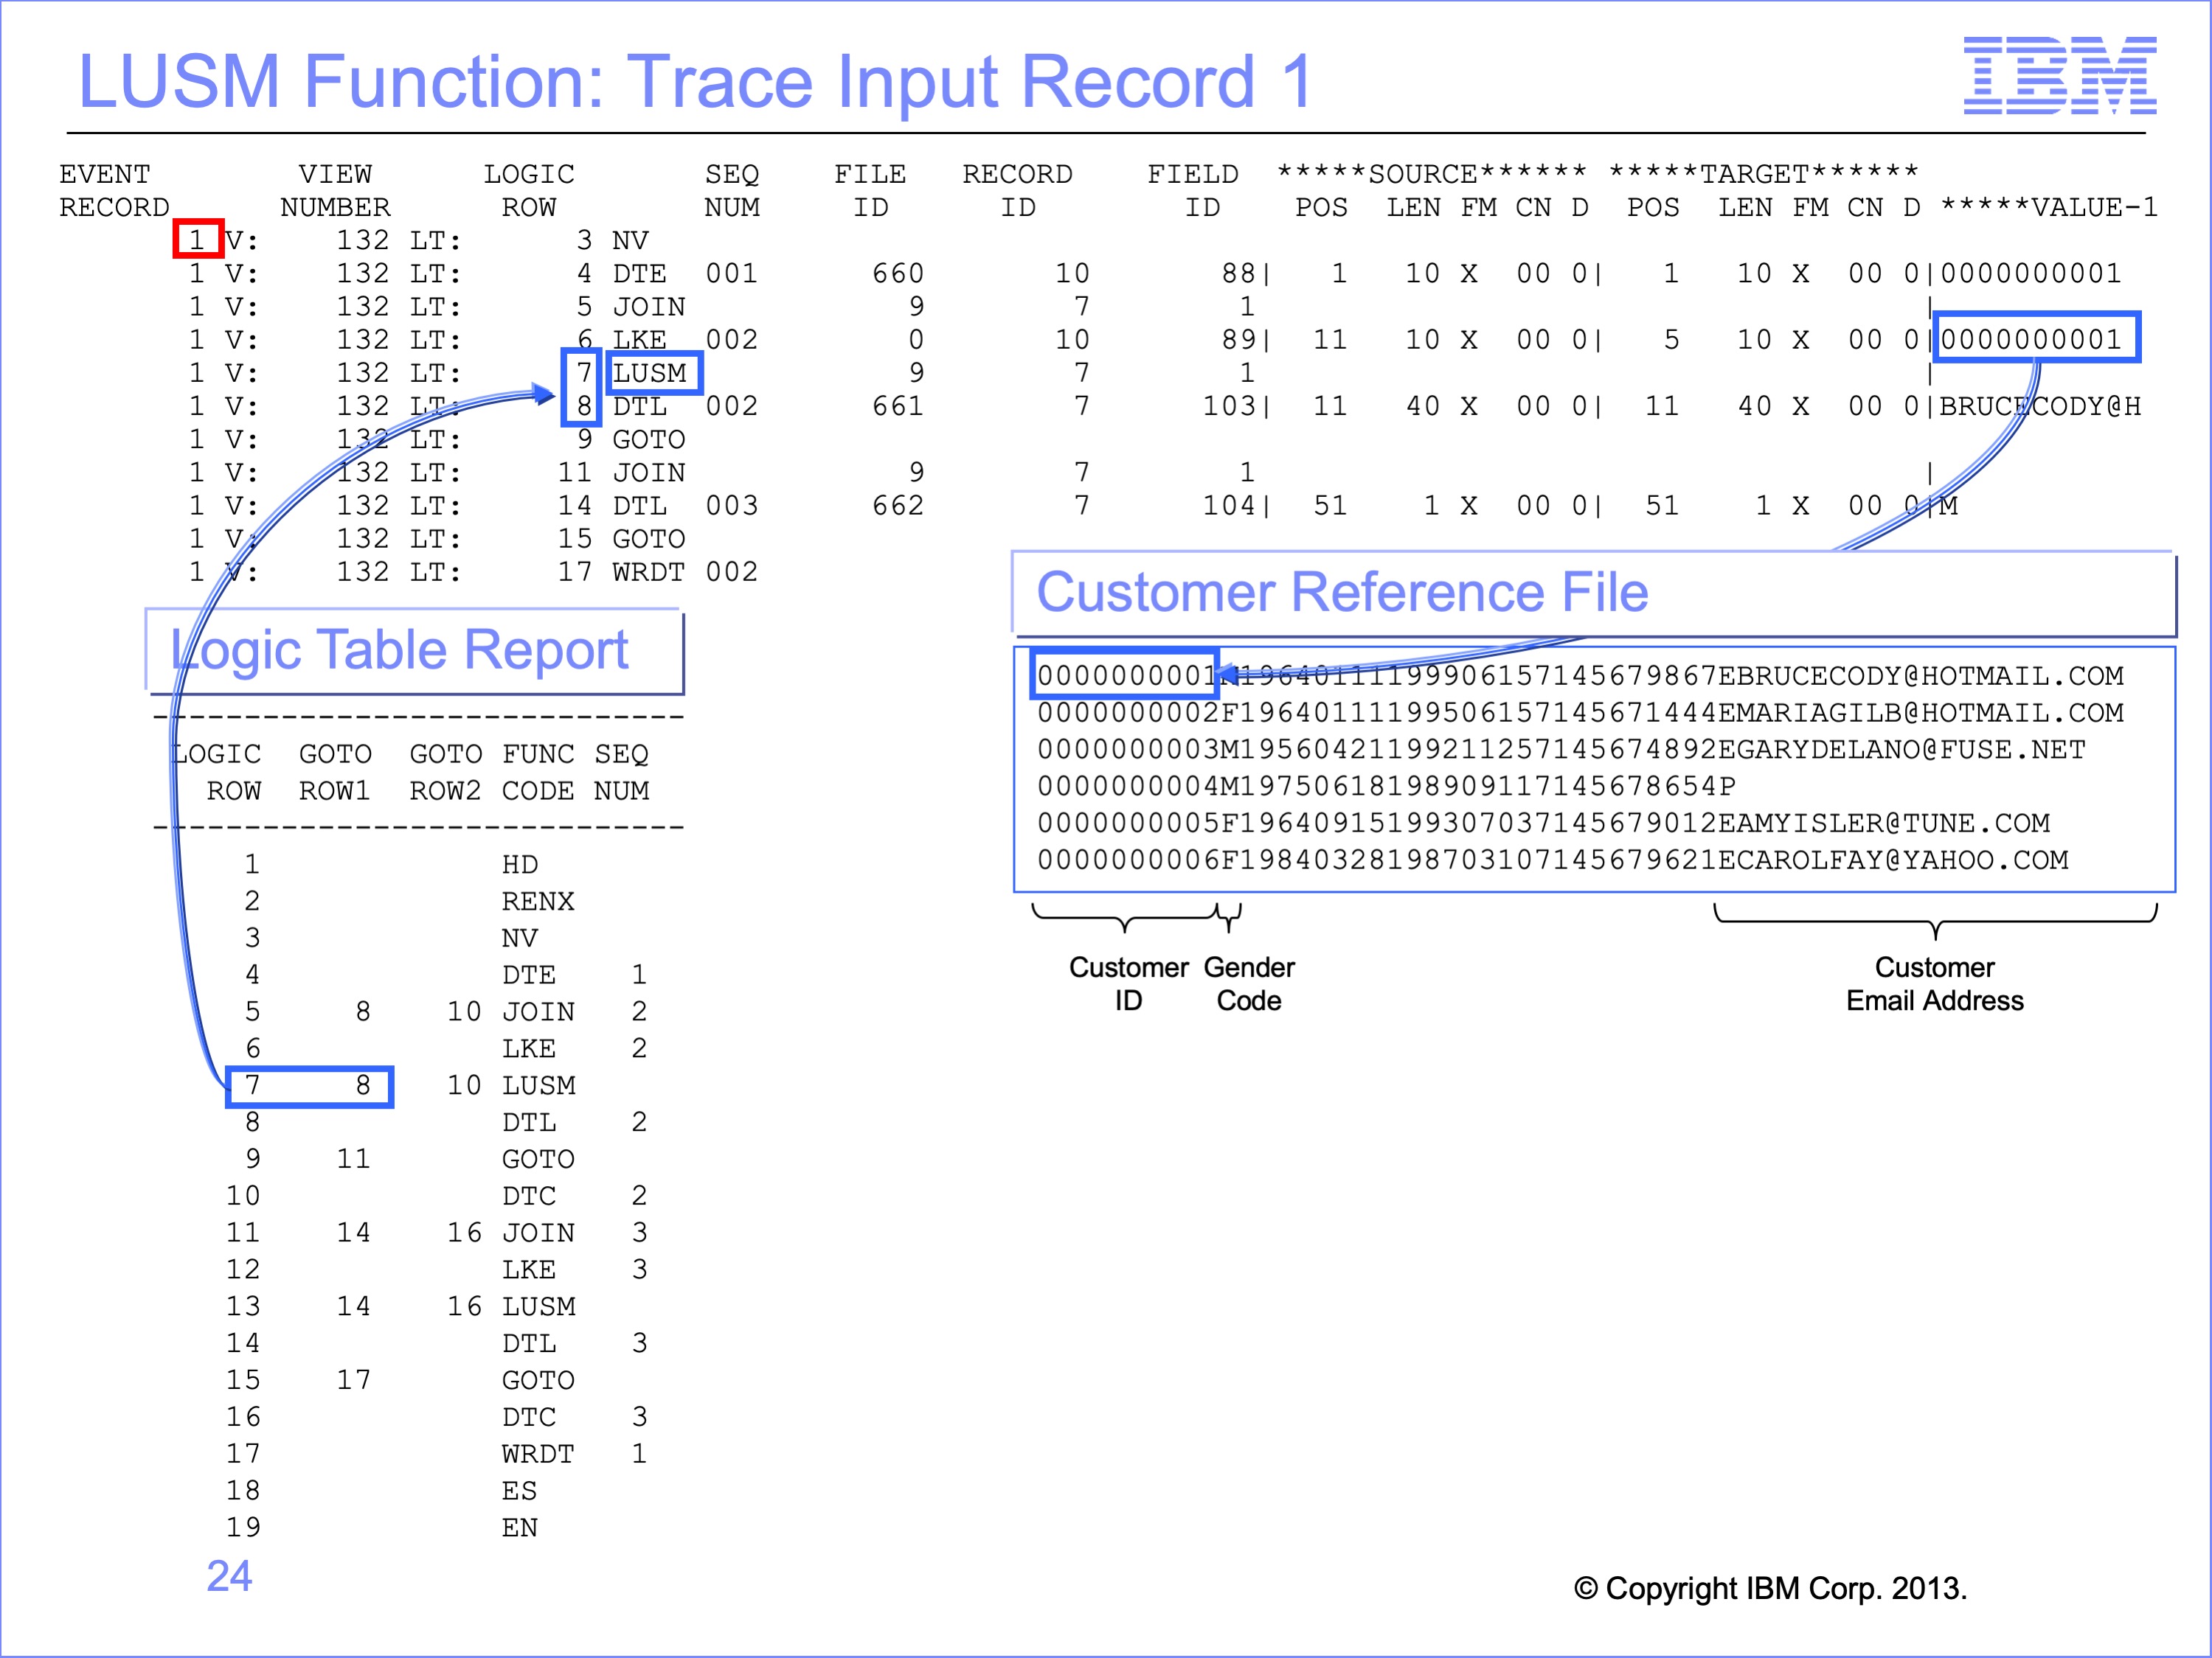Click WRDT in trace logic row 17
2212x1658 pixels.
click(649, 571)
